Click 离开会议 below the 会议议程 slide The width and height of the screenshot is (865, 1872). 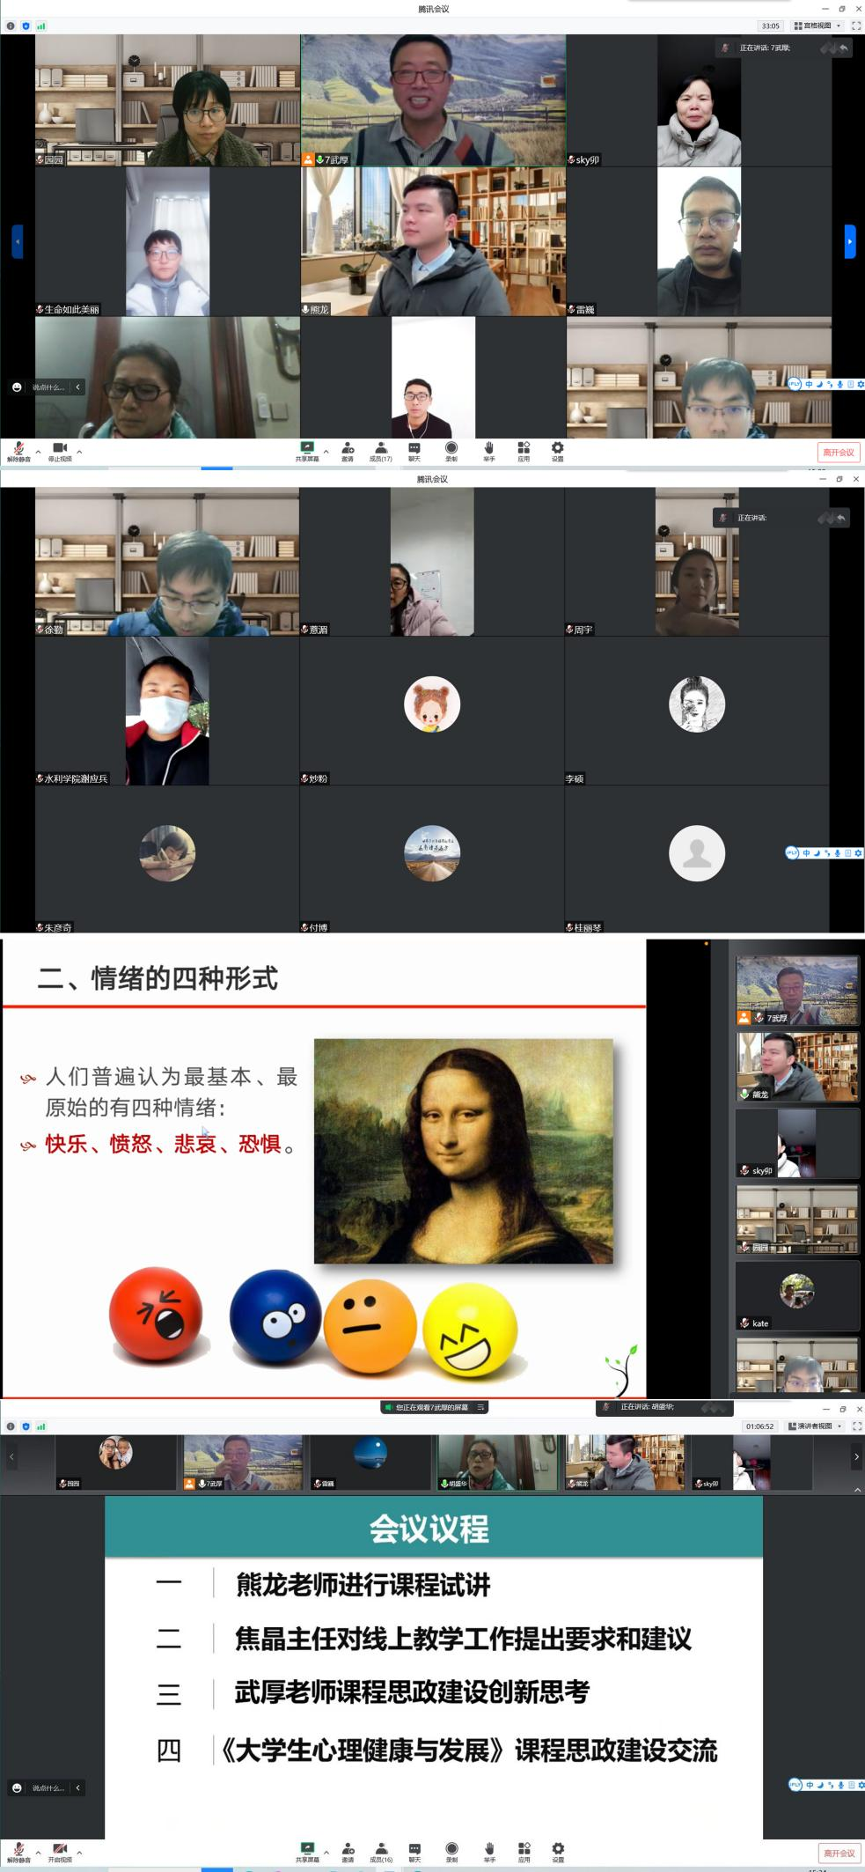[x=839, y=1853]
